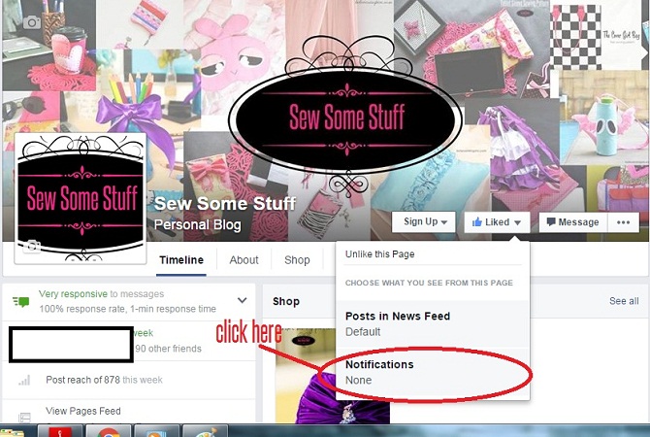Open the Liked dropdown arrow
The width and height of the screenshot is (650, 437).
[517, 222]
